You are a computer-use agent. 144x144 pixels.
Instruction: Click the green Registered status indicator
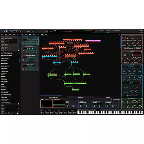click(114, 31)
